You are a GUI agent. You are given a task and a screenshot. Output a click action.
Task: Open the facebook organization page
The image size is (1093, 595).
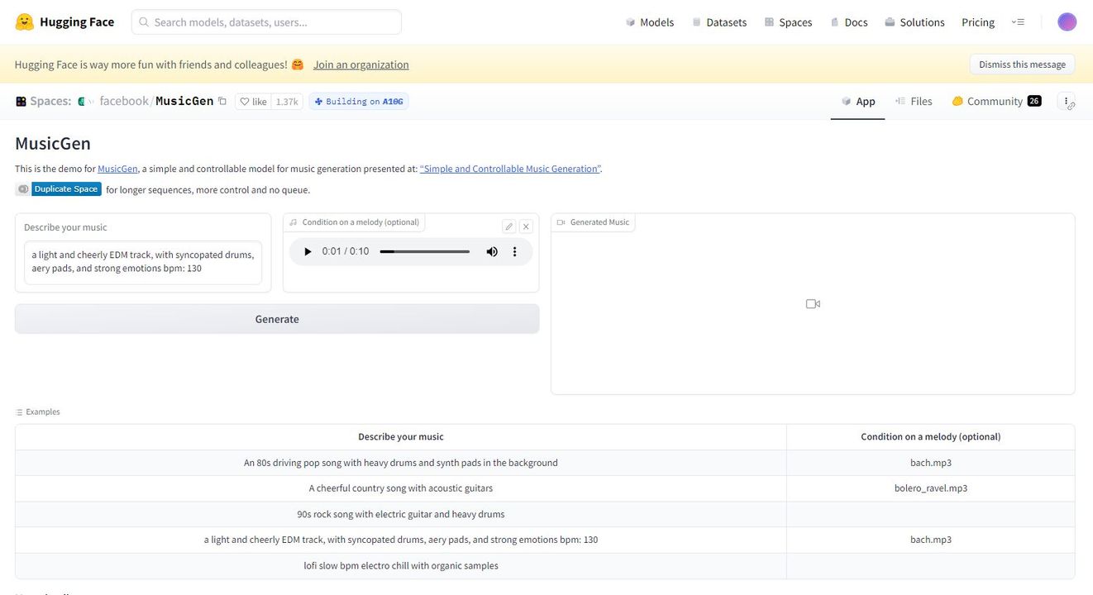point(124,101)
